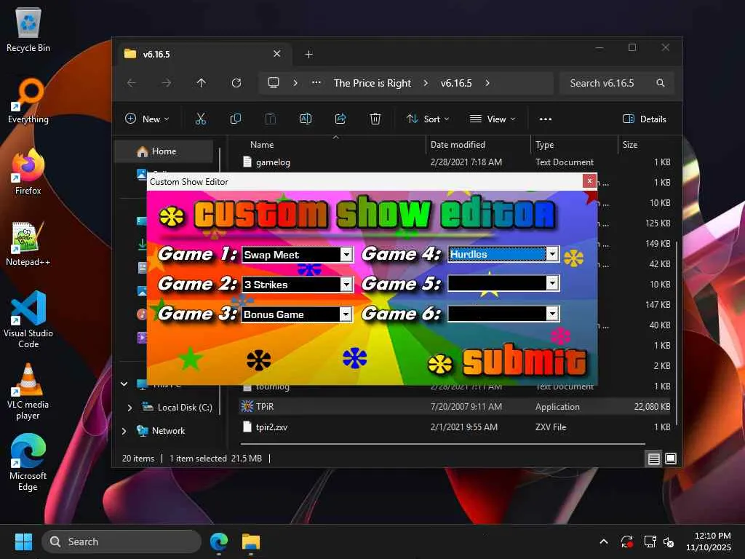The height and width of the screenshot is (559, 745).
Task: Switch to large thumbnails view layout
Action: [671, 459]
